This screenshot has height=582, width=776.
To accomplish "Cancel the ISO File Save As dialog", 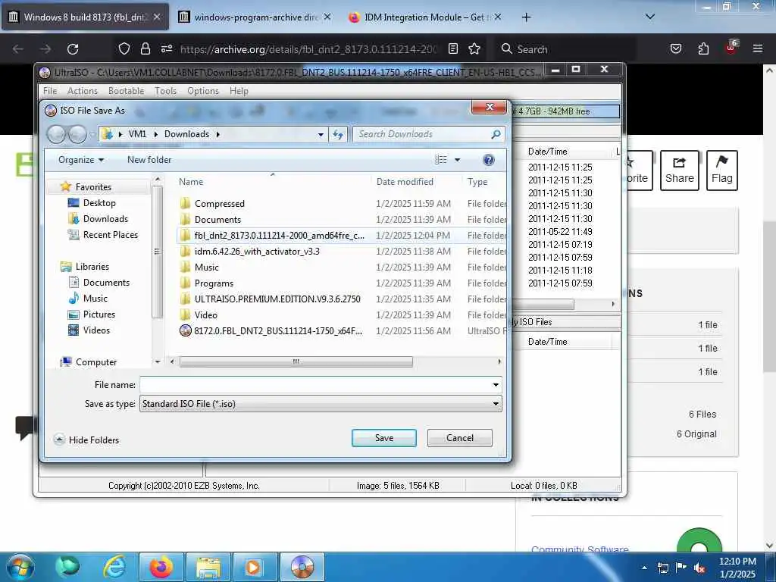I will tap(459, 438).
